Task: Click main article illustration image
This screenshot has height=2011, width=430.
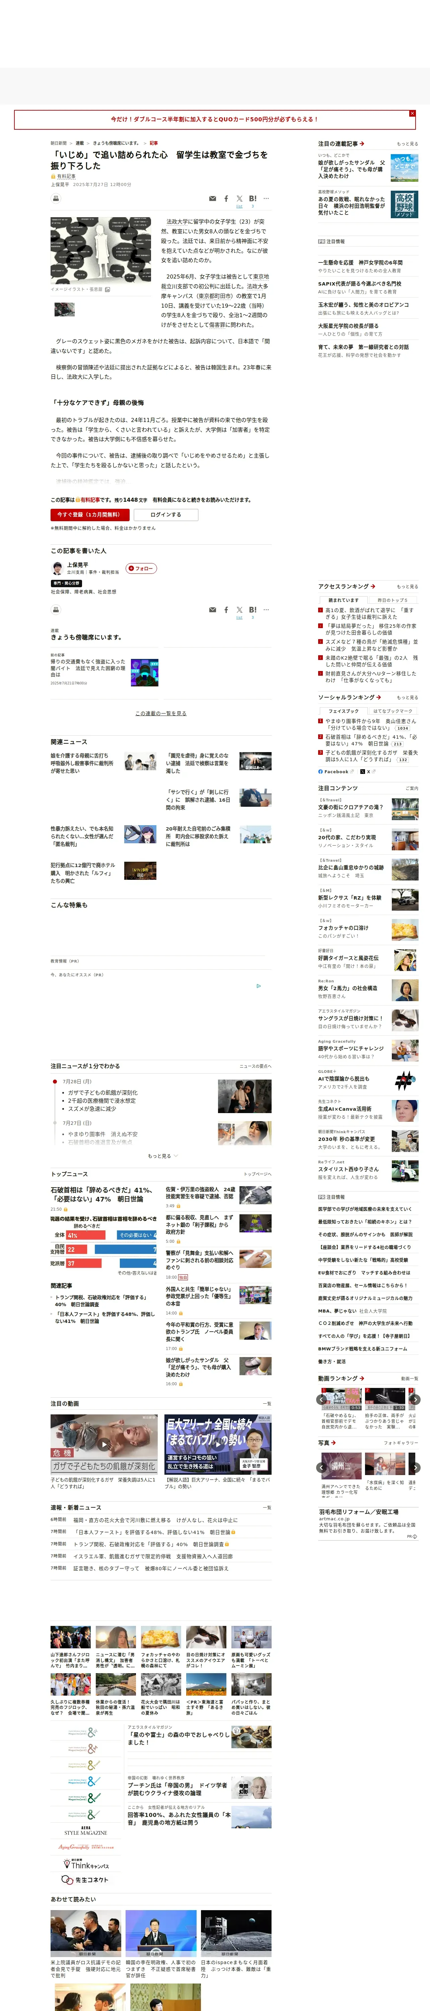Action: [101, 251]
